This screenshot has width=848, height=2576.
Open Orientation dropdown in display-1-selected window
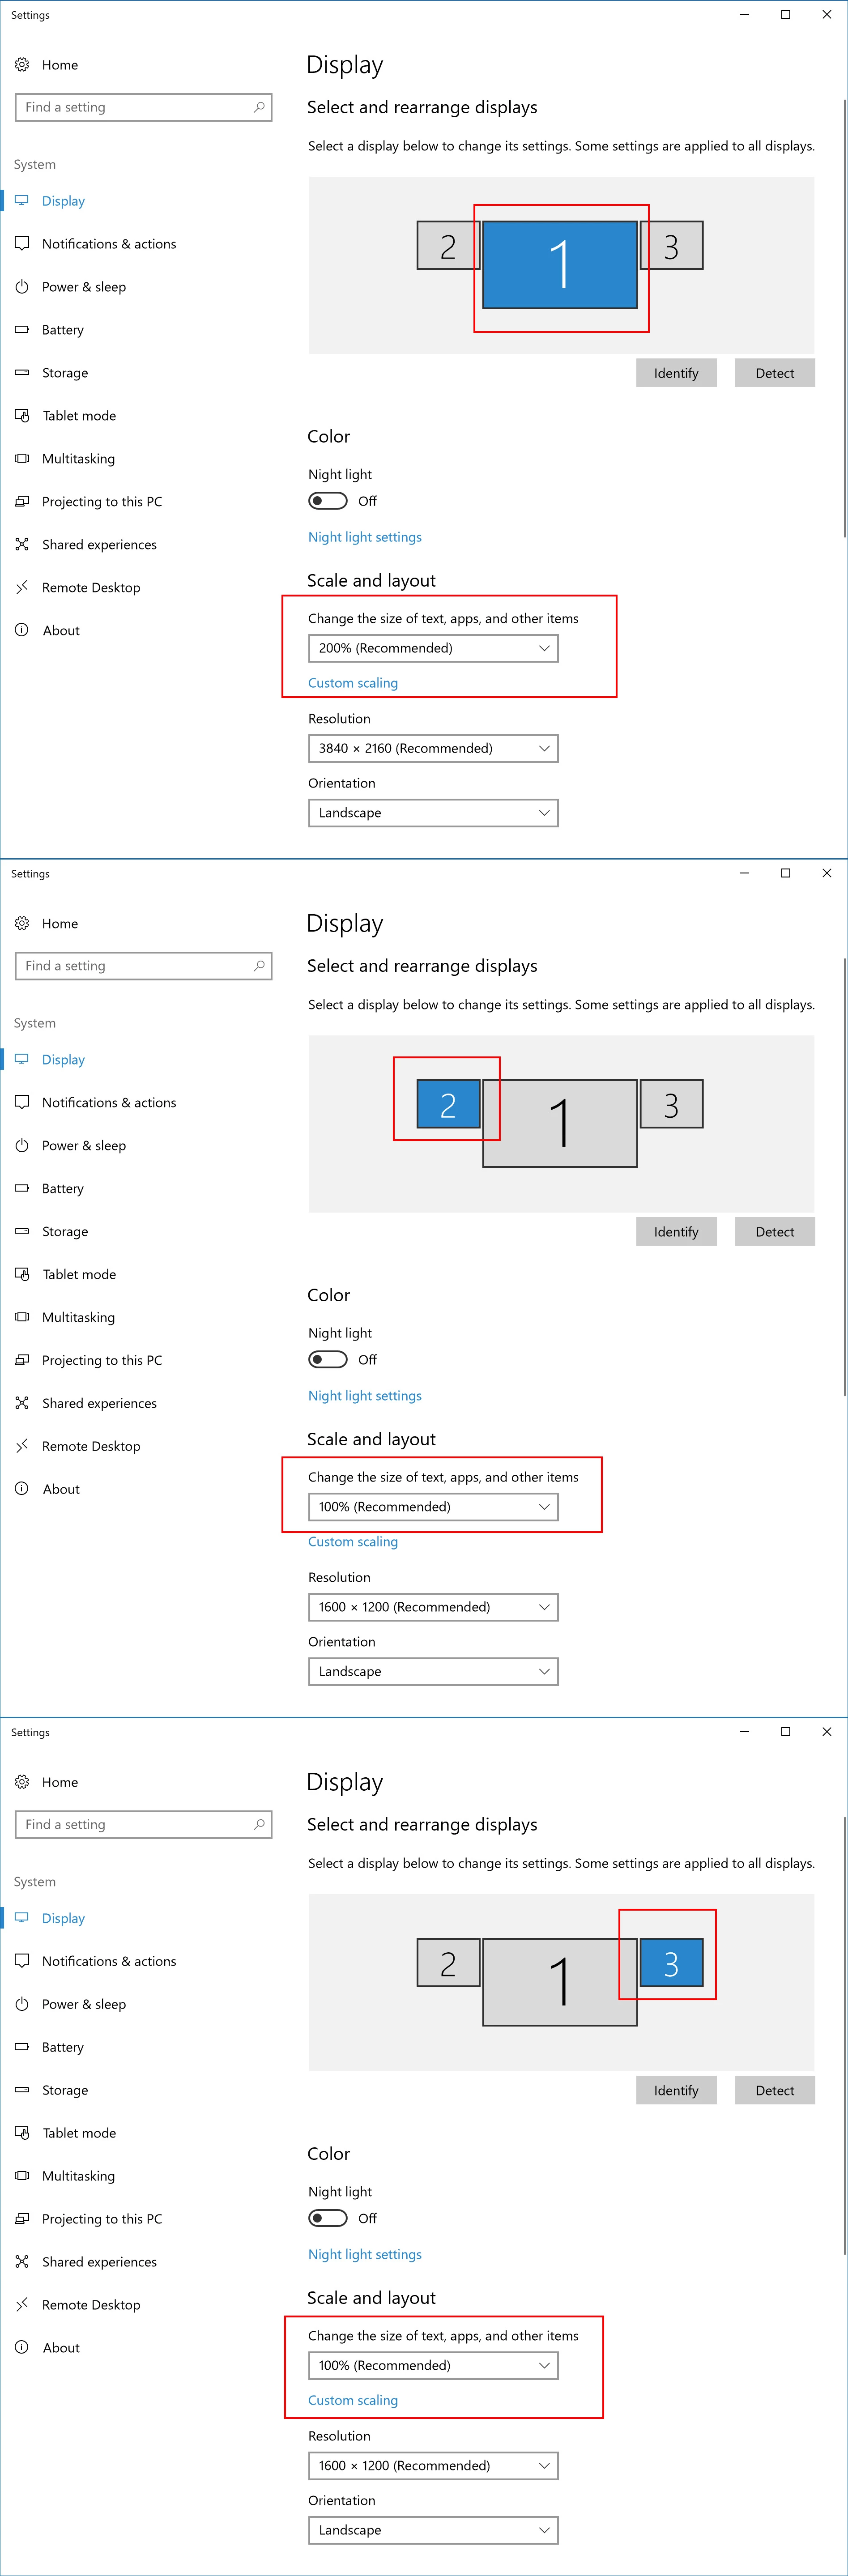433,813
